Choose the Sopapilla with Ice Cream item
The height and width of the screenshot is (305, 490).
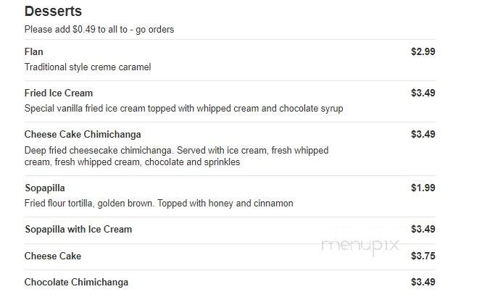click(x=78, y=229)
